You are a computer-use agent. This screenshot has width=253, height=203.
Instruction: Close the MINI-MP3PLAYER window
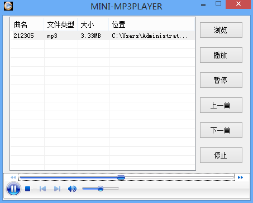pos(238,4)
